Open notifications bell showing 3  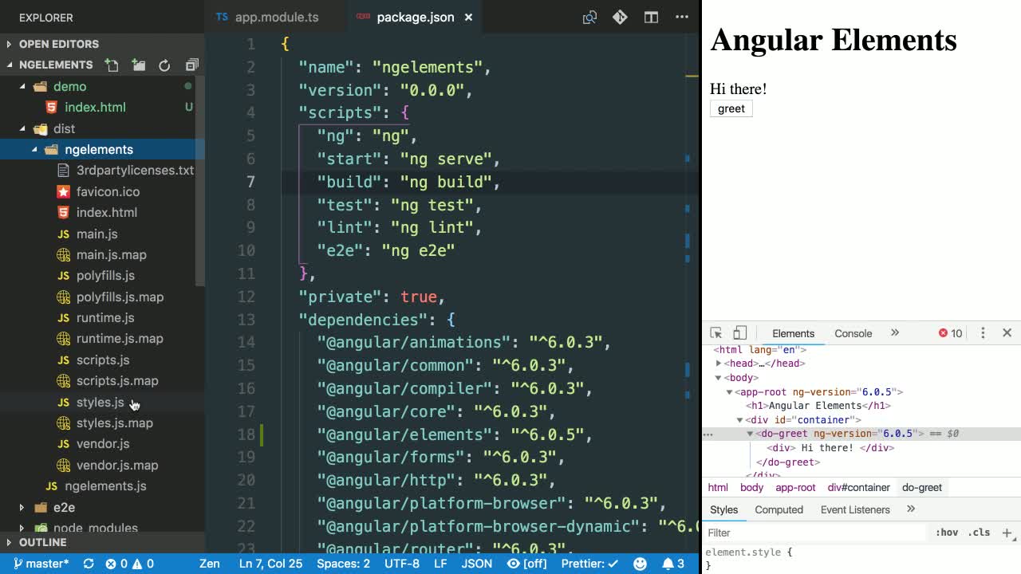click(673, 564)
